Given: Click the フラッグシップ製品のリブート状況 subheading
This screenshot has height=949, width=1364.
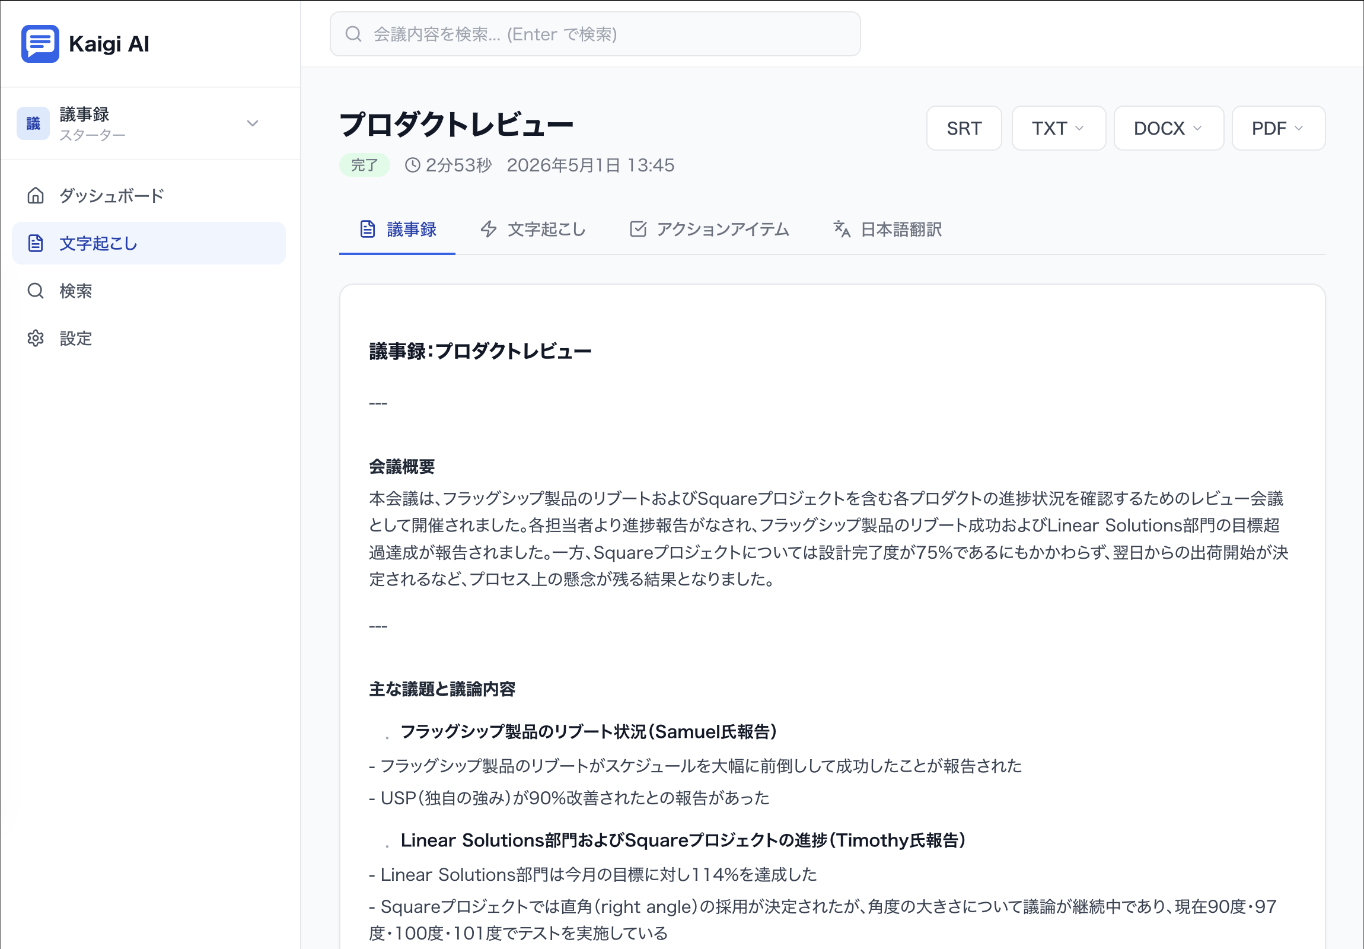Looking at the screenshot, I should click(588, 731).
